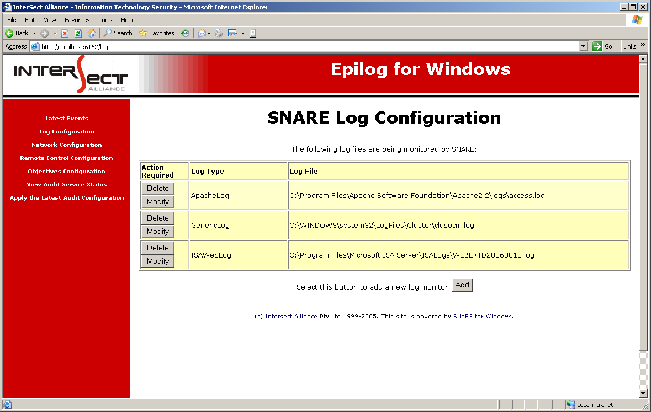Open the Address bar dropdown arrow
Viewport: 651px width, 412px height.
point(584,46)
